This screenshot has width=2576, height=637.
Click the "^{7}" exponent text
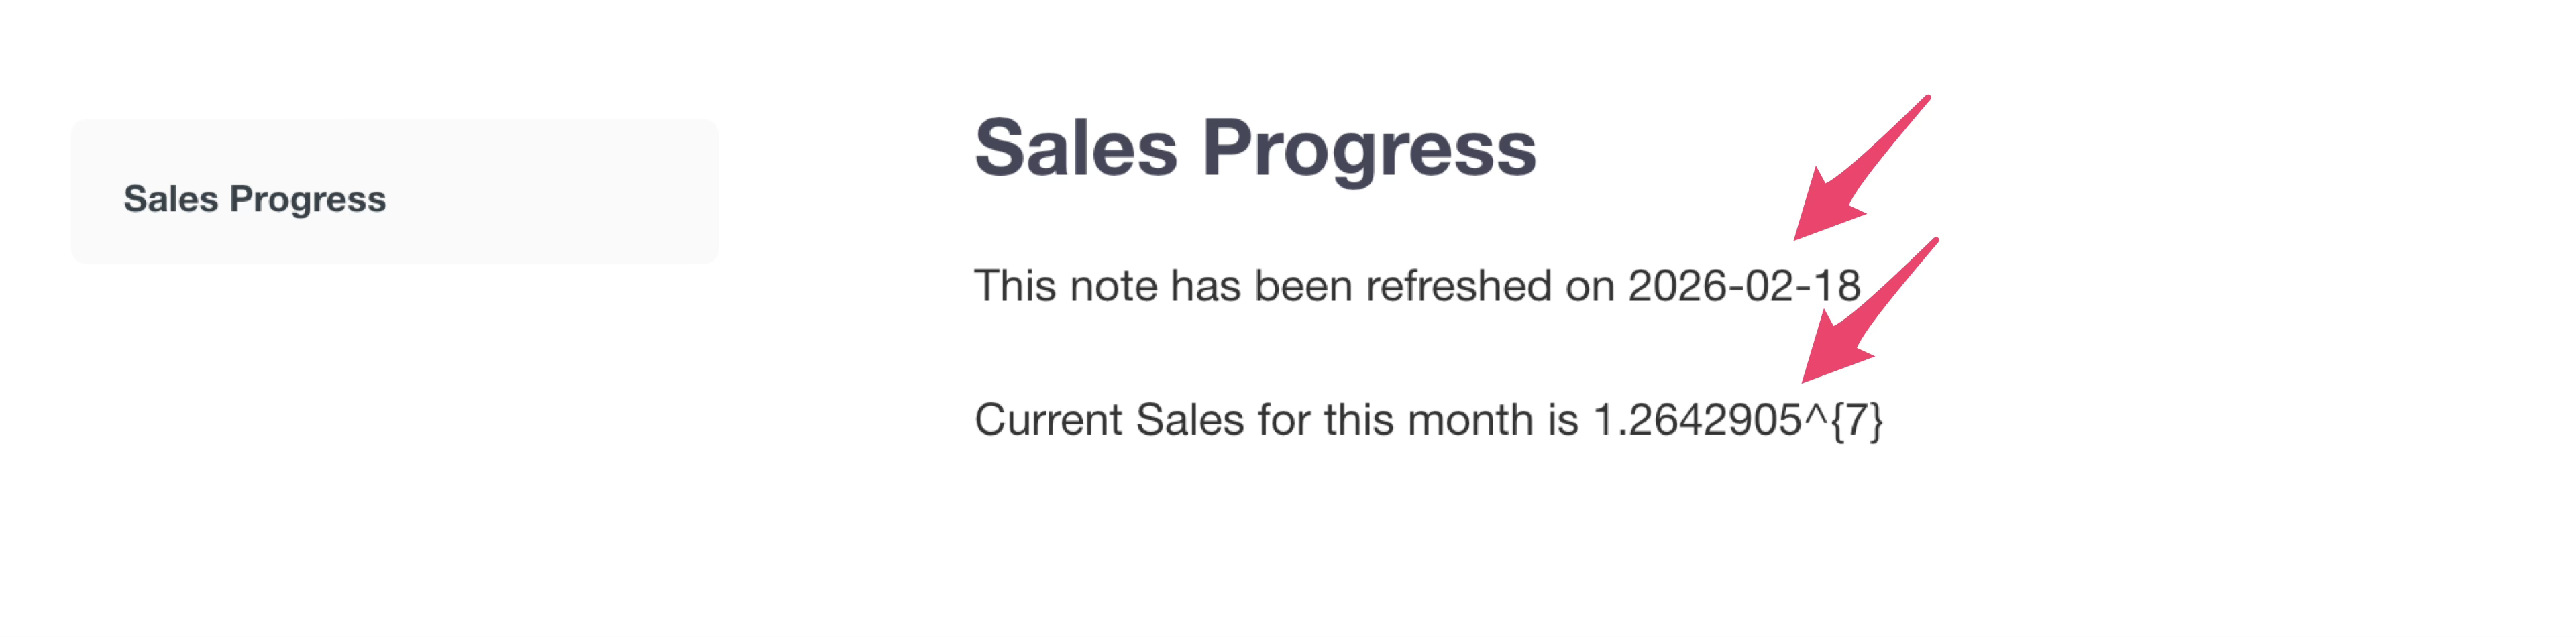1842,420
